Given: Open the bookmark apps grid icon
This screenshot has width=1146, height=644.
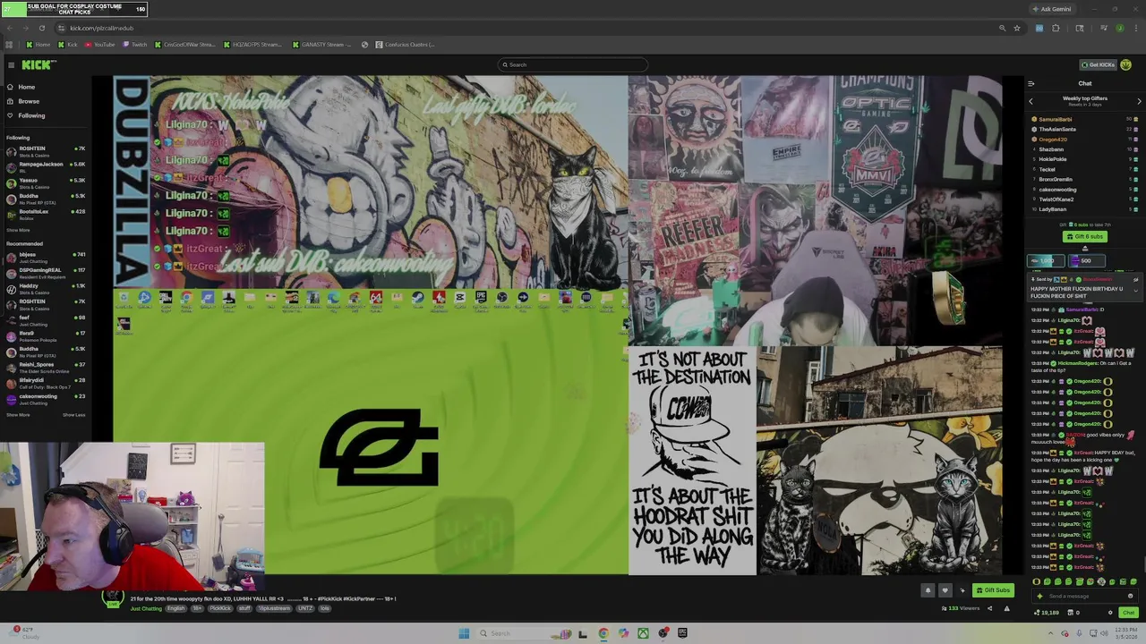Looking at the screenshot, I should 9,45.
